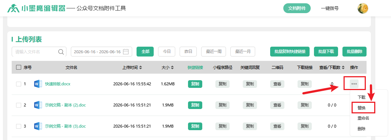Click the 小墨鹰编辑器 logo icon
This screenshot has height=140, width=391.
[14, 8]
